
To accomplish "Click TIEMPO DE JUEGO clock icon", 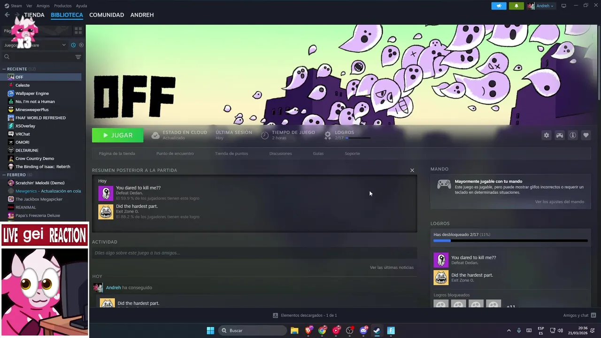I will pyautogui.click(x=265, y=135).
